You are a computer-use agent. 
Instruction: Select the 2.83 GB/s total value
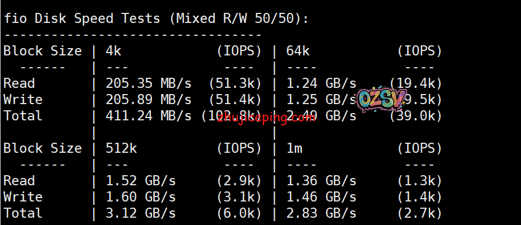(x=321, y=213)
